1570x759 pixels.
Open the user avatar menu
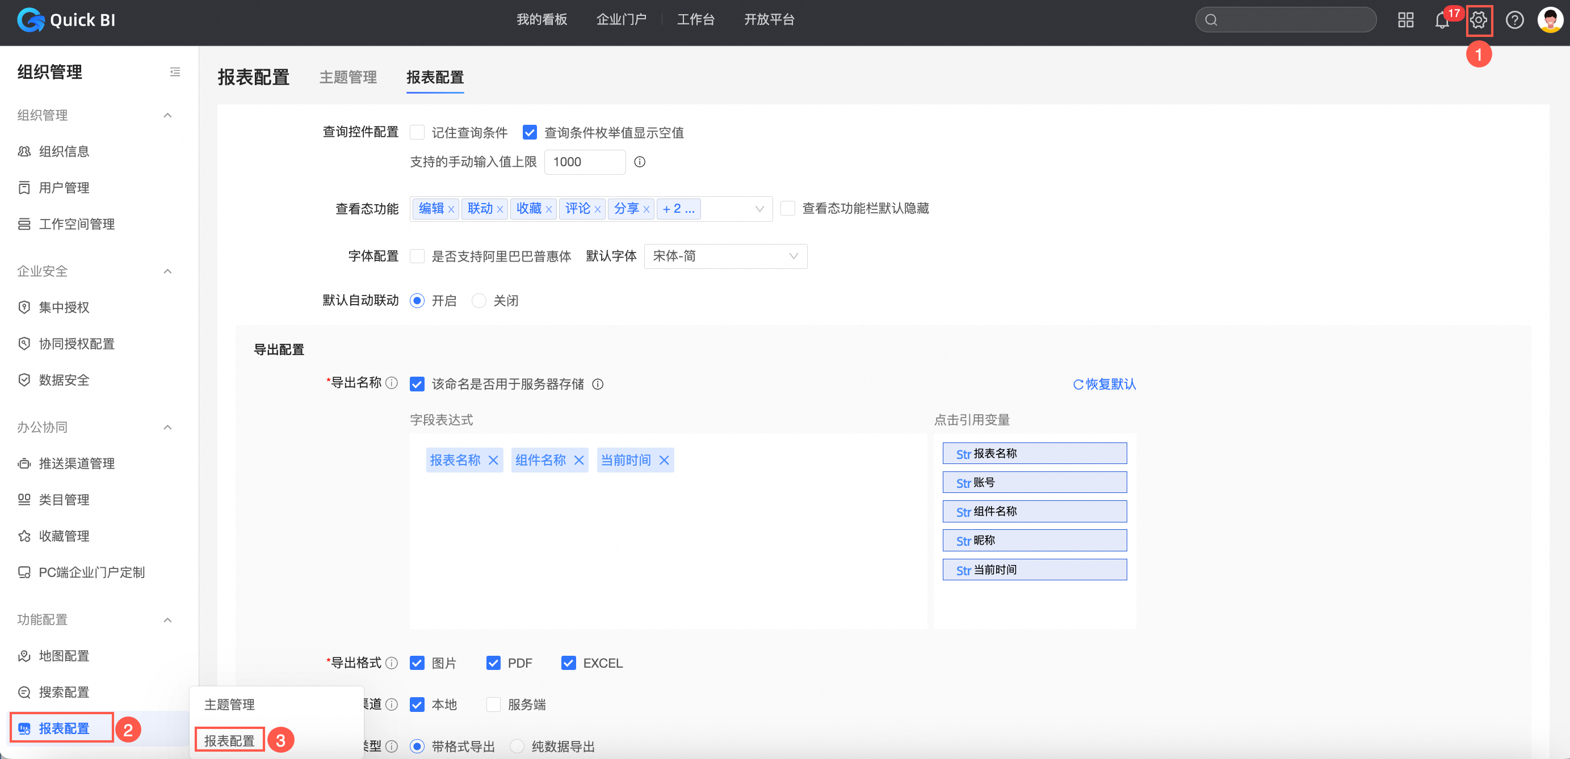click(1550, 20)
